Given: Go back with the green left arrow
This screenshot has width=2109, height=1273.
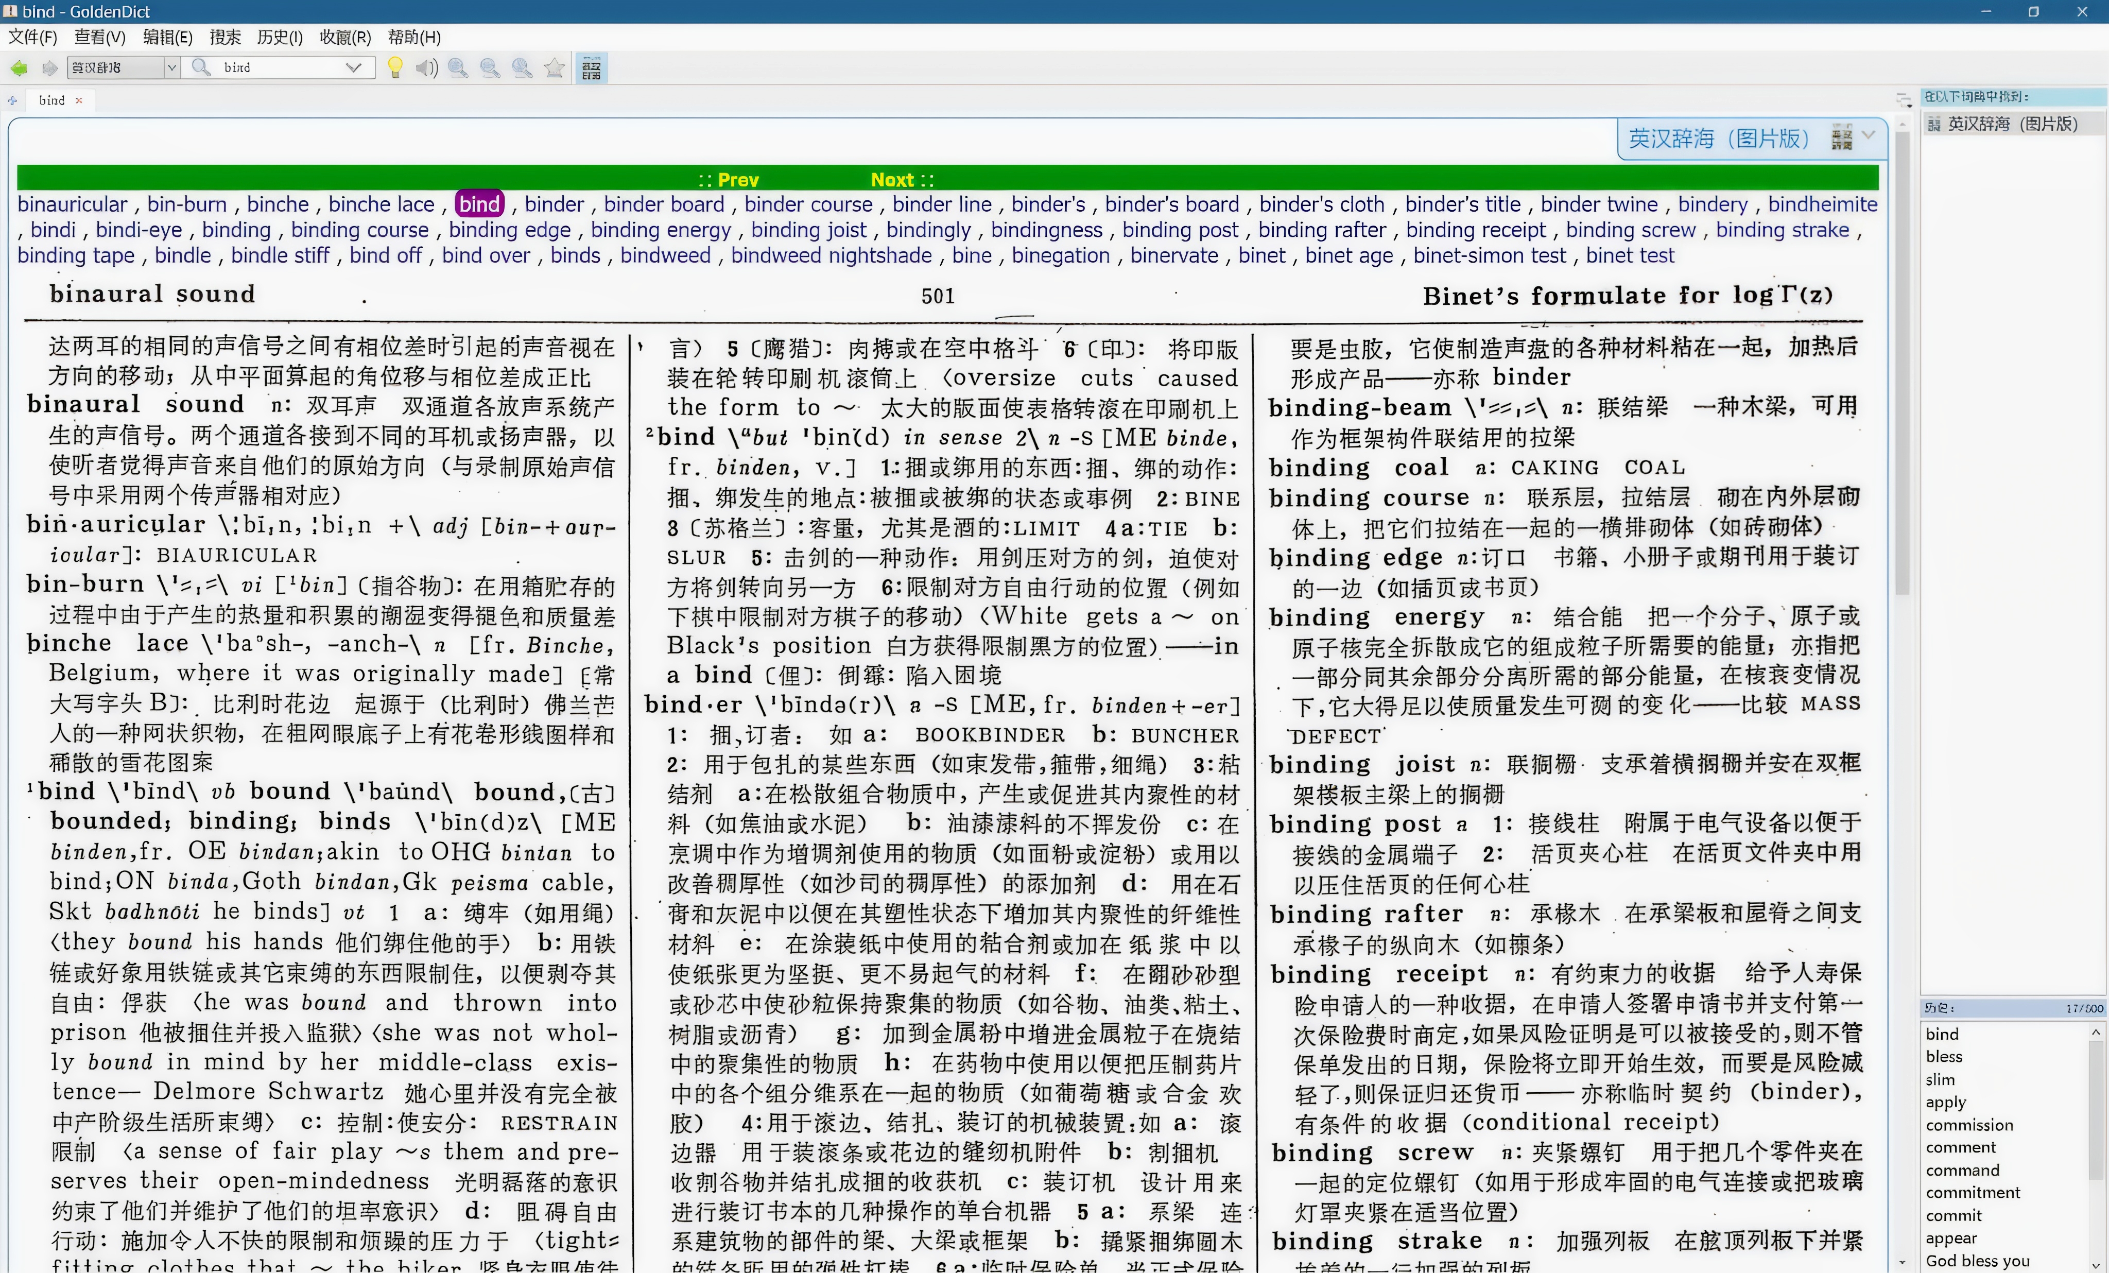Looking at the screenshot, I should [x=19, y=67].
